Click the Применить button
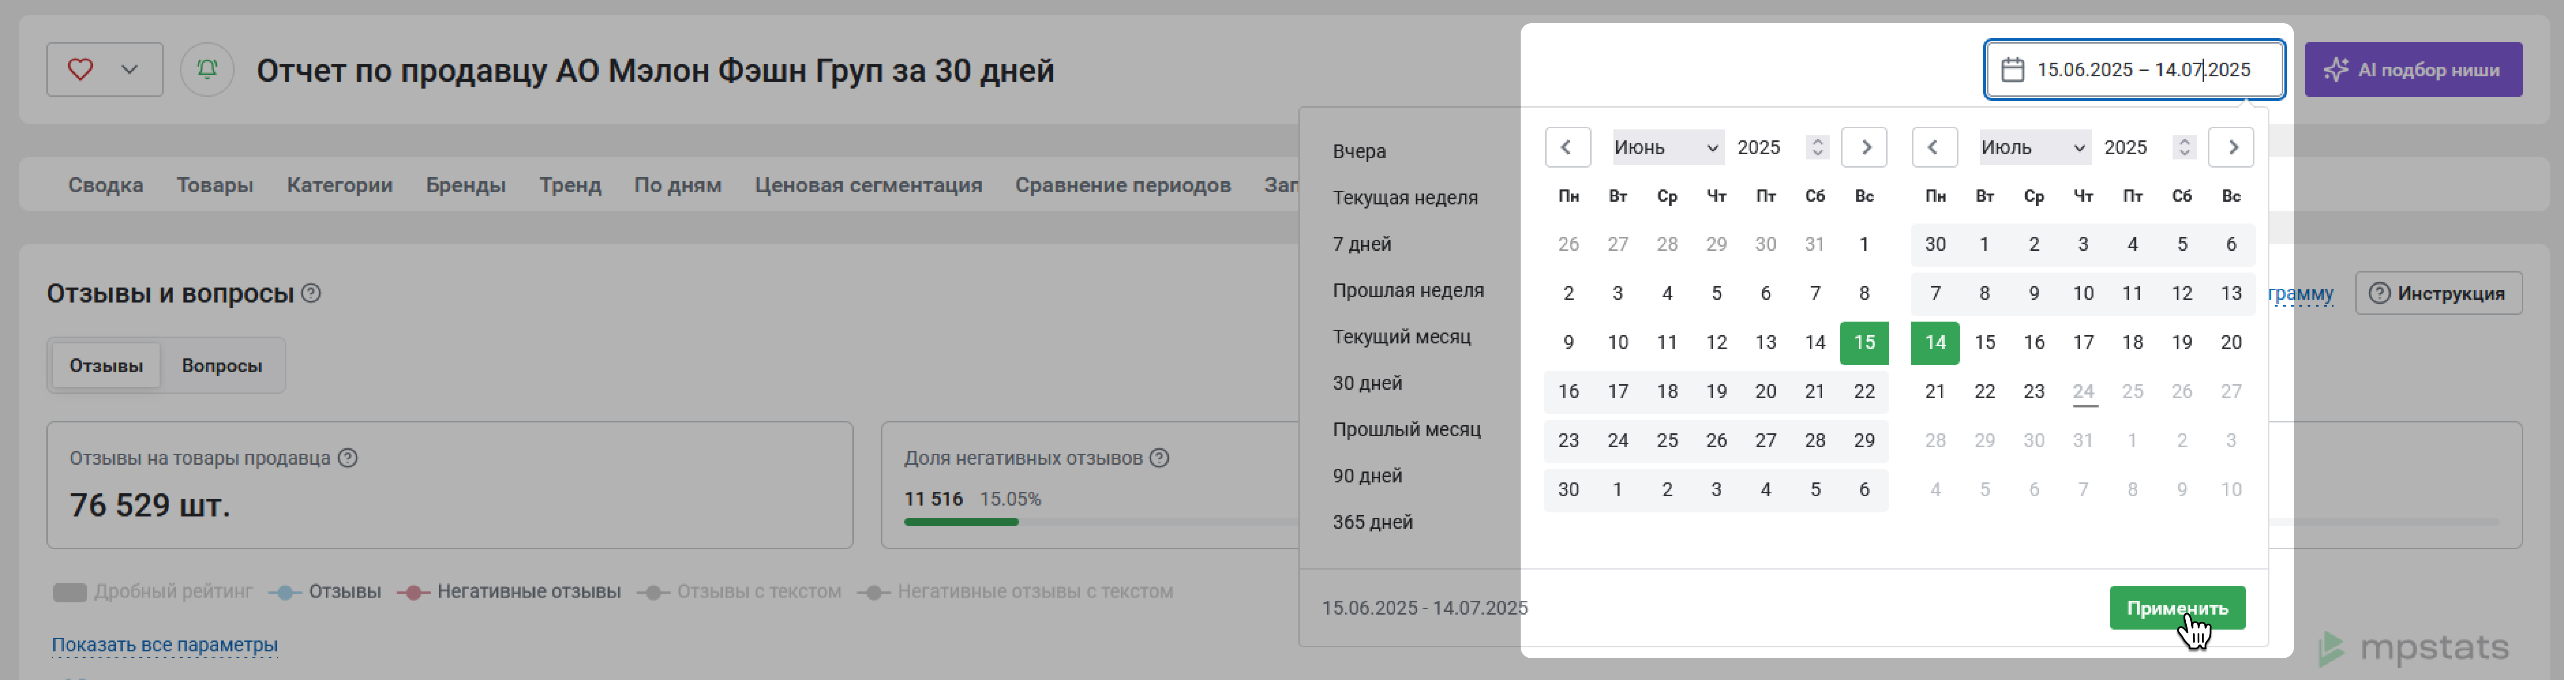Image resolution: width=2564 pixels, height=680 pixels. [2177, 607]
